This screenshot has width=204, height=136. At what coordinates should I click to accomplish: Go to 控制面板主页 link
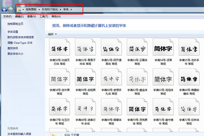[x=15, y=24]
